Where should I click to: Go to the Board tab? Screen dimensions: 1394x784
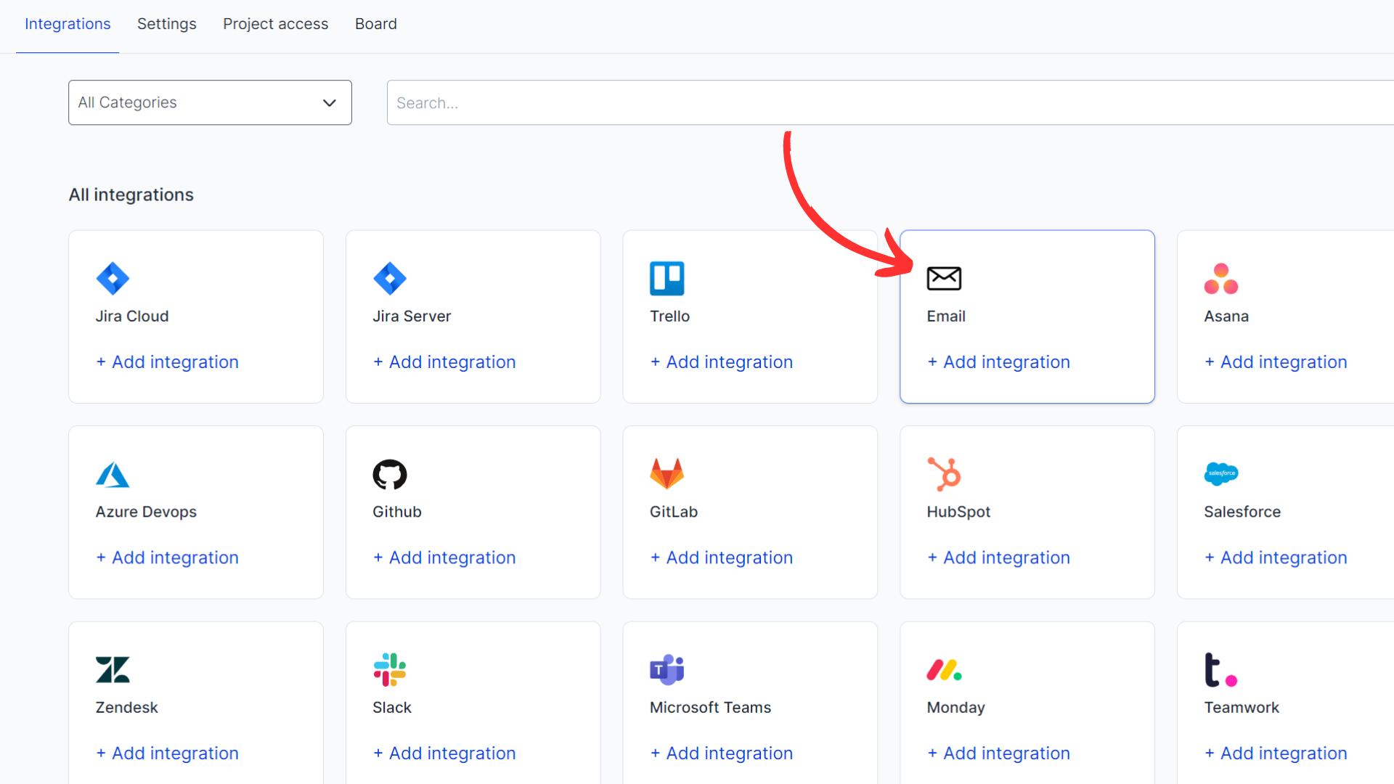click(375, 24)
